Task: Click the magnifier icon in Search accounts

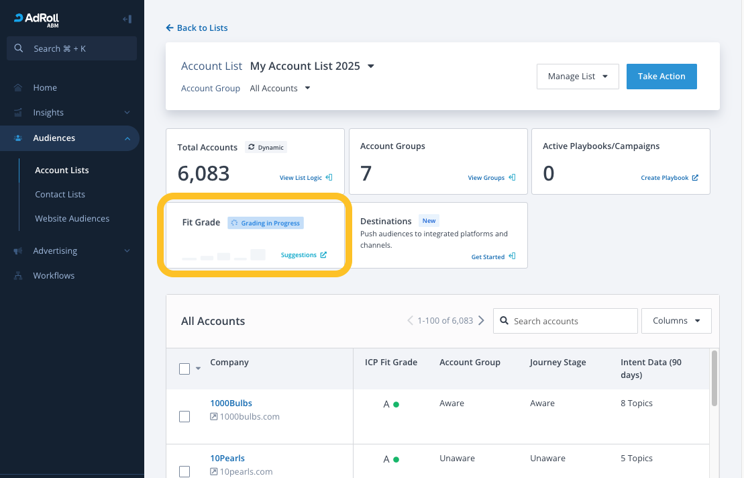Action: (x=504, y=322)
